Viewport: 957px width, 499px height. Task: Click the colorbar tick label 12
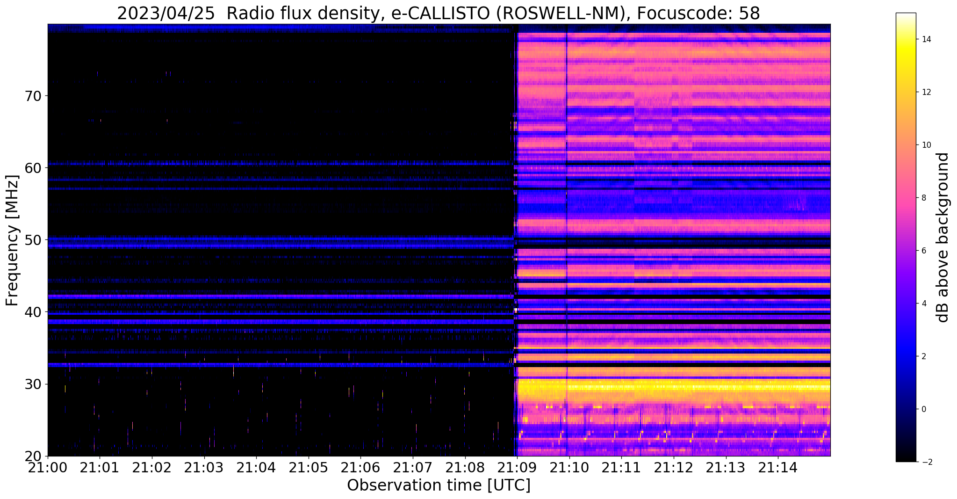[x=926, y=92]
